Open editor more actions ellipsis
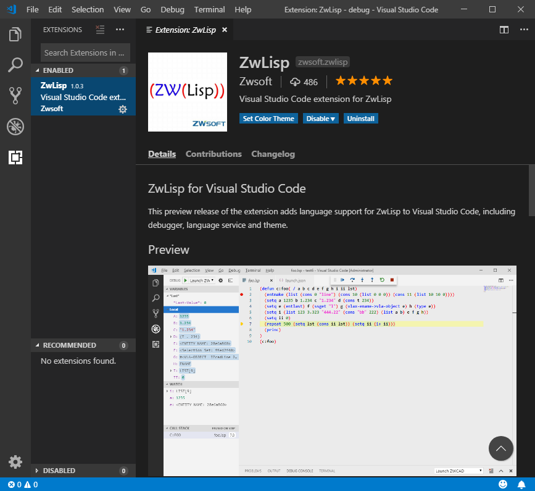The width and height of the screenshot is (535, 491). click(x=524, y=30)
